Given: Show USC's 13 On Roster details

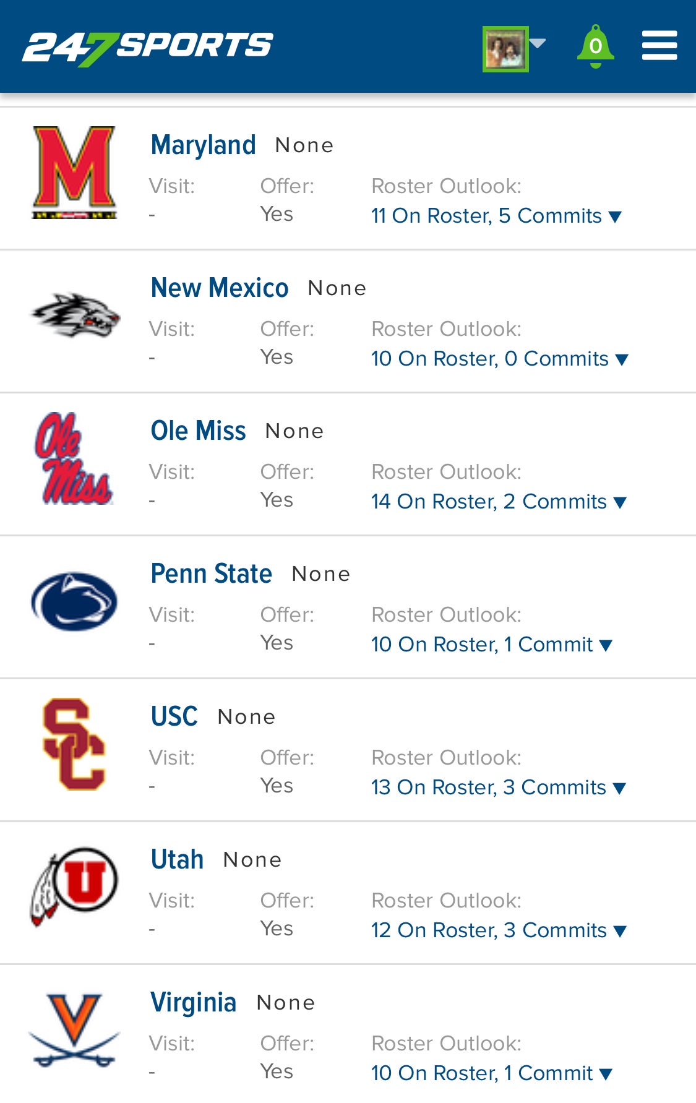Looking at the screenshot, I should click(x=498, y=788).
